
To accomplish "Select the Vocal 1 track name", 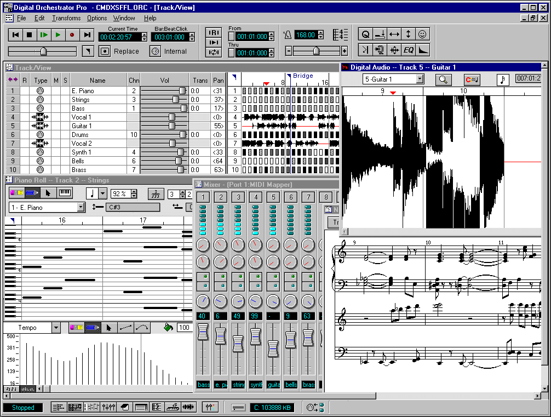I will 82,117.
